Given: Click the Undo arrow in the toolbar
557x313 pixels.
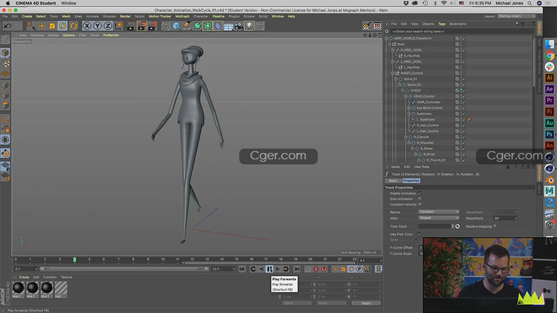Looking at the screenshot, I should click(x=8, y=25).
